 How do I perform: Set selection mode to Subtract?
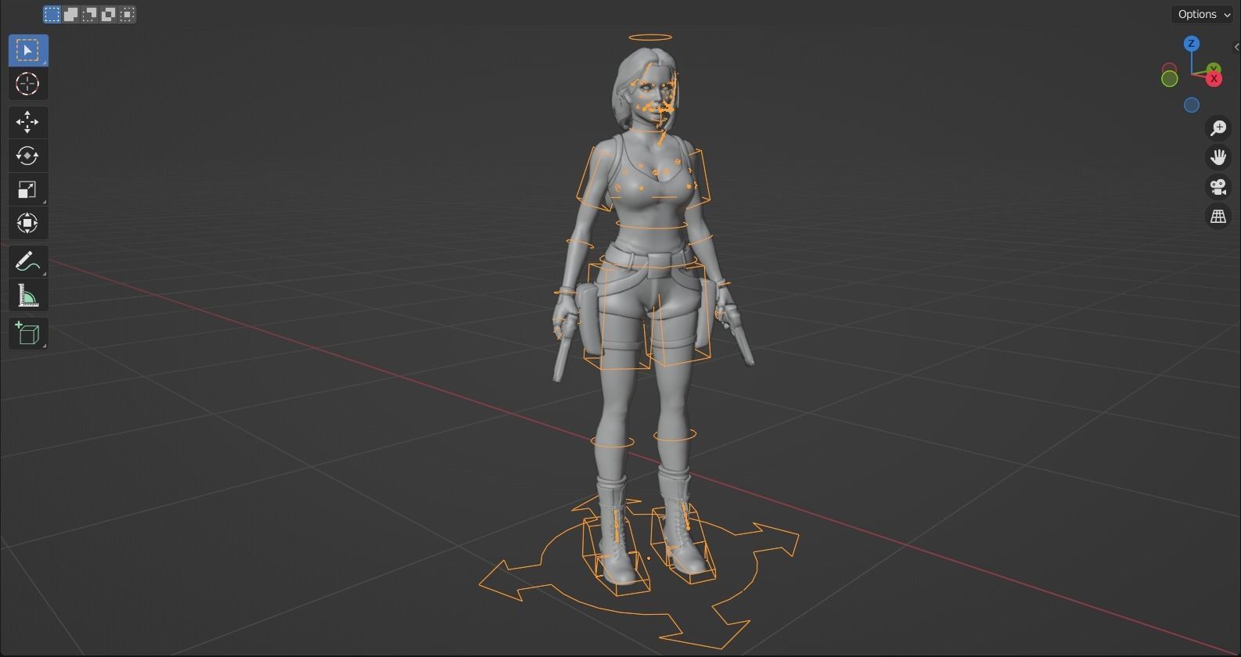[89, 14]
